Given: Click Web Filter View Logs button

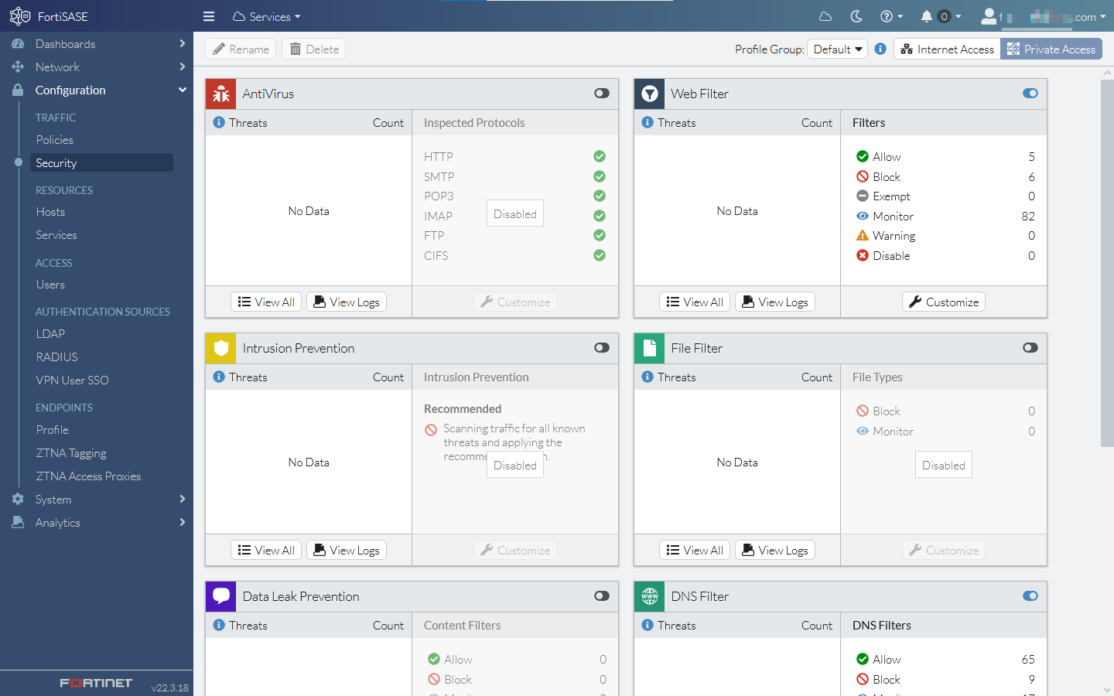Looking at the screenshot, I should 774,302.
